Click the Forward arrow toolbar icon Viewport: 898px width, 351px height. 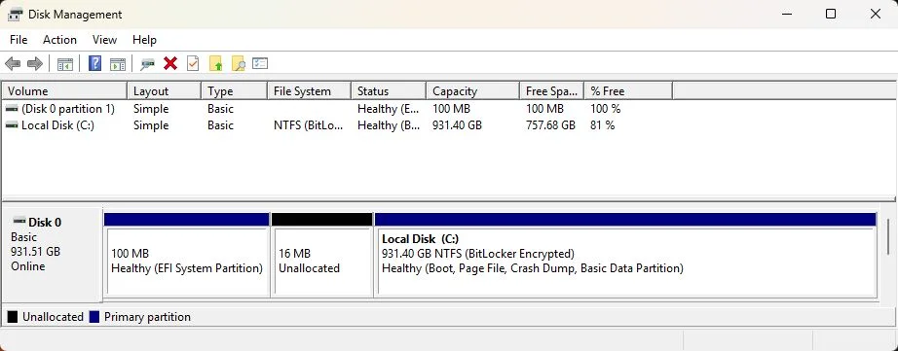click(35, 63)
